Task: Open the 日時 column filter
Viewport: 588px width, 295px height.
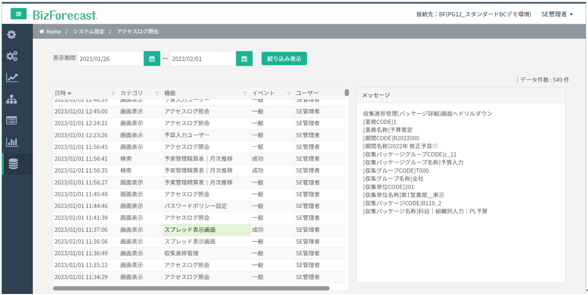Action: pyautogui.click(x=113, y=93)
